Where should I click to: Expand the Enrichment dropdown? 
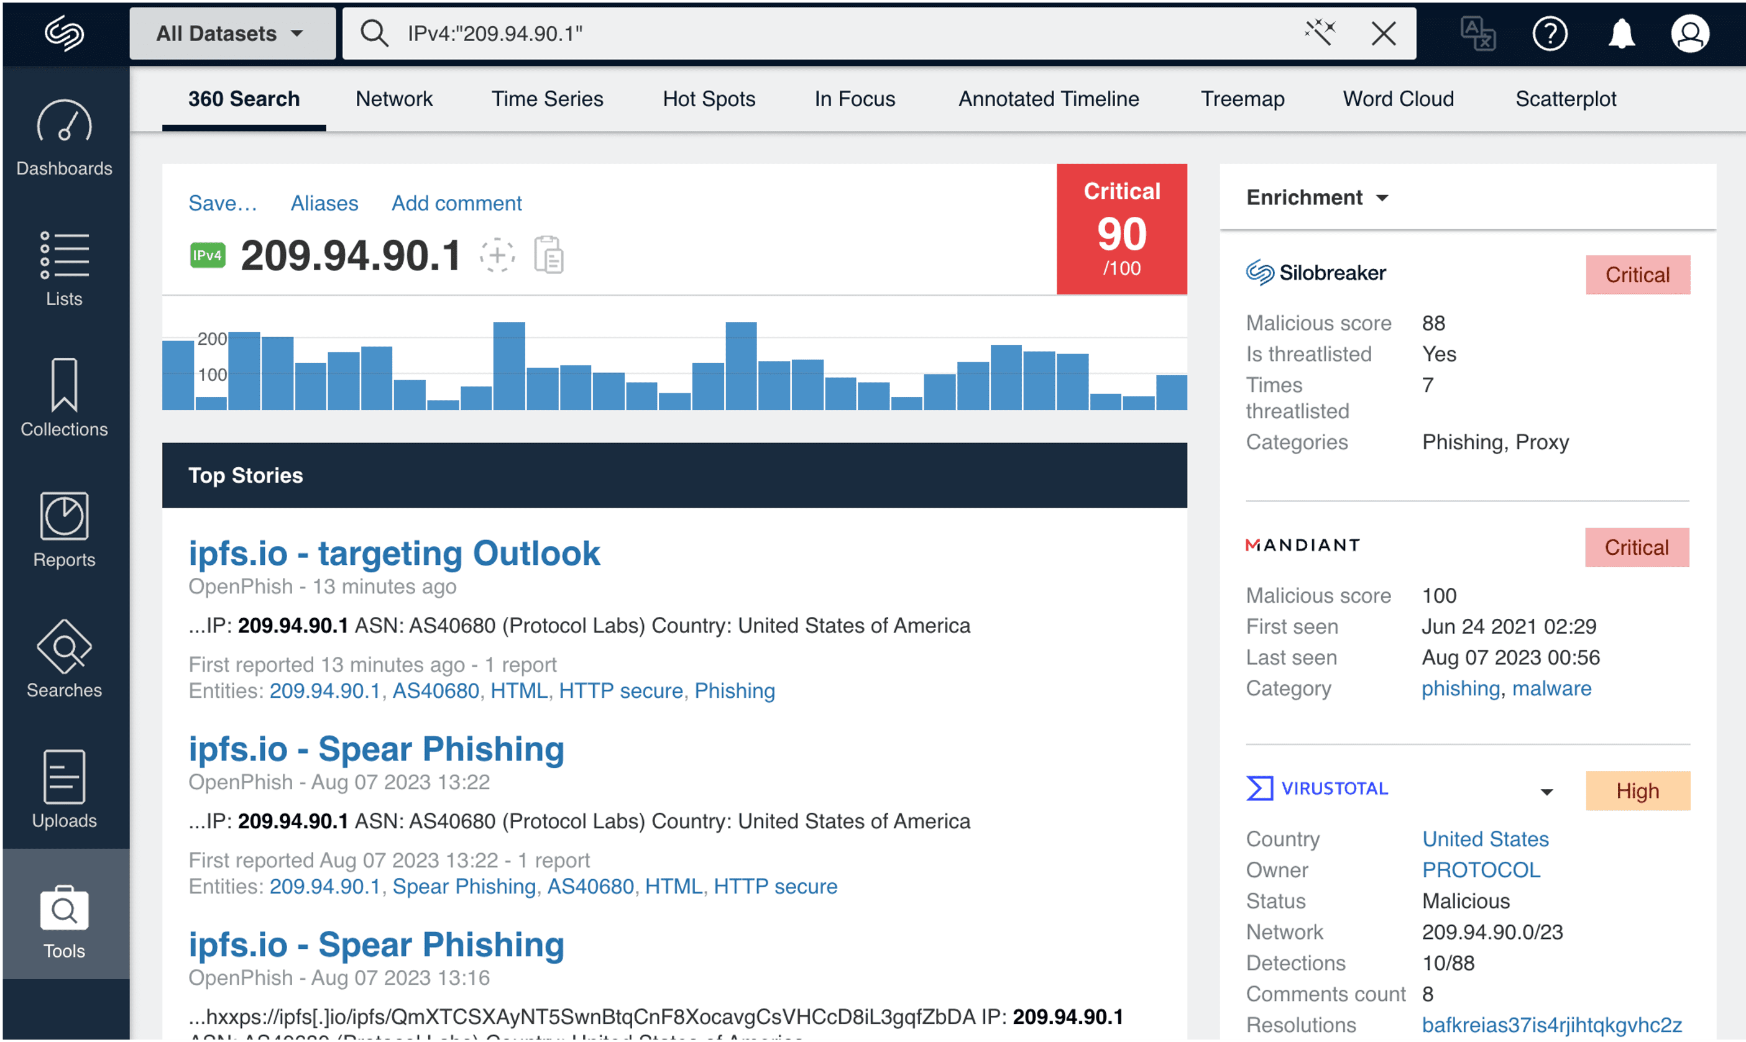[1318, 198]
